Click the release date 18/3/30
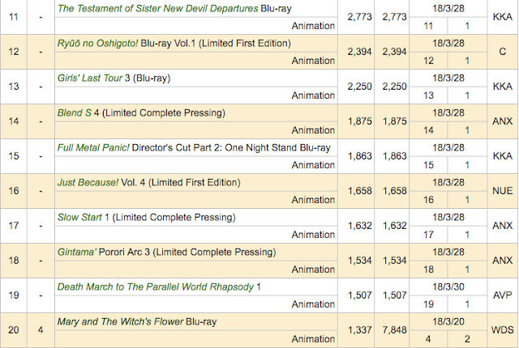Screen dimensions: 519x348 (448, 287)
